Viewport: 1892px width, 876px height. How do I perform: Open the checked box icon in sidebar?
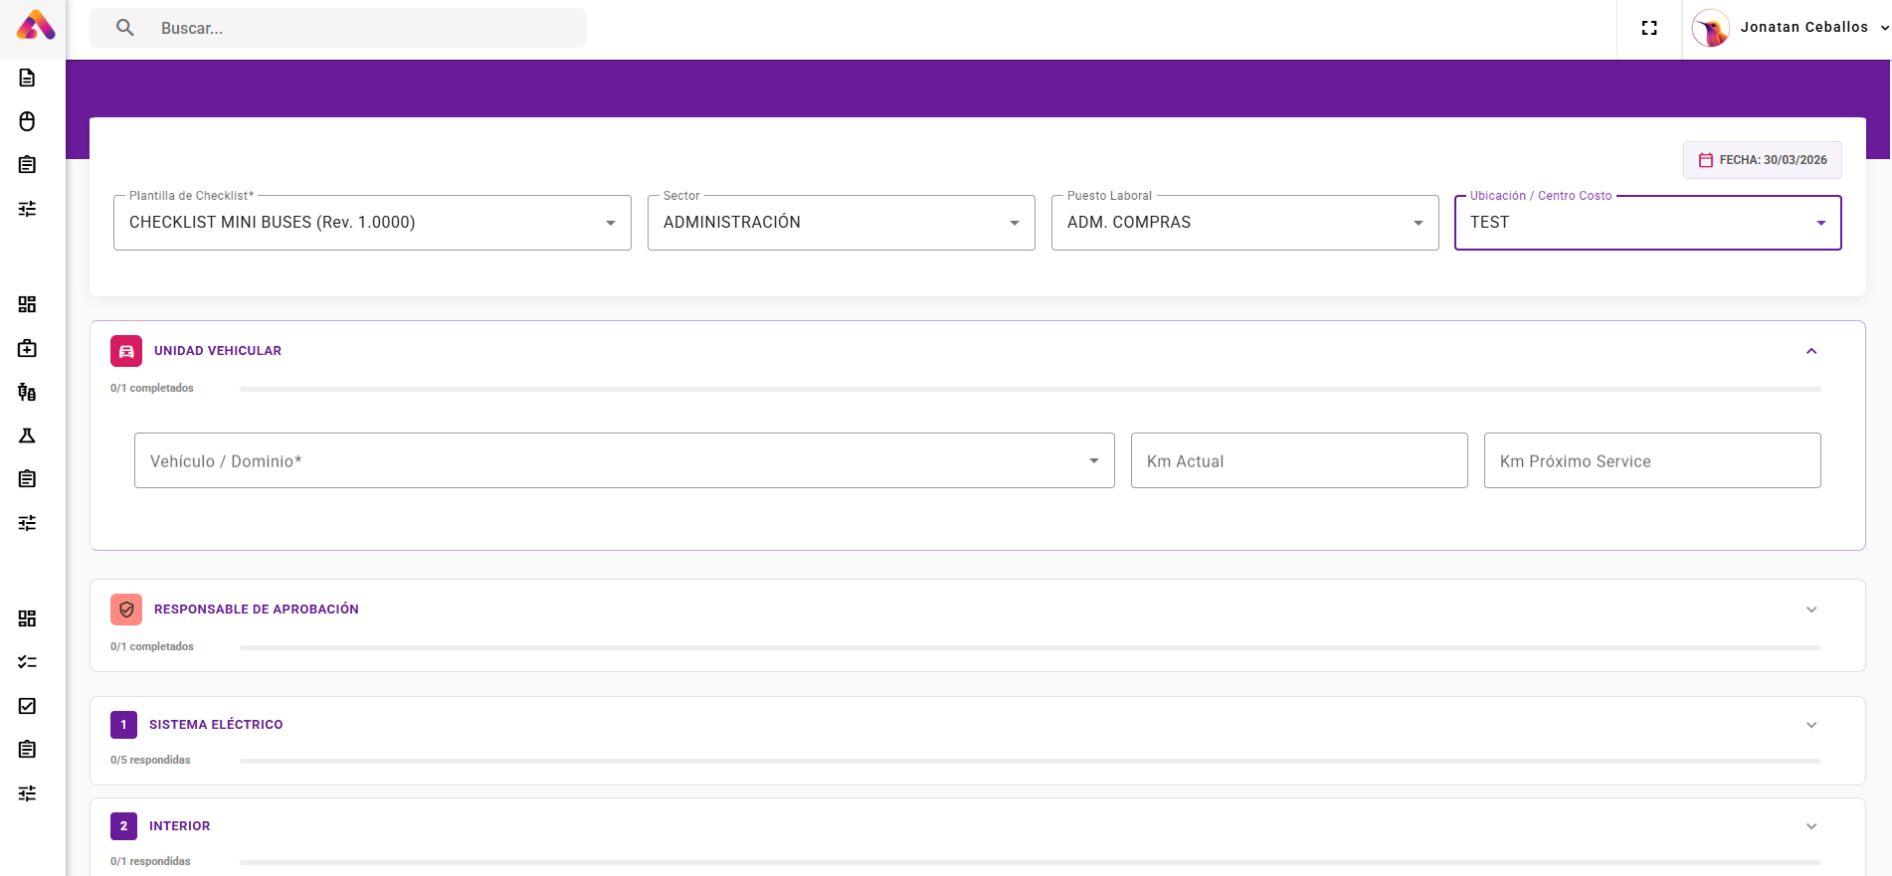(27, 706)
